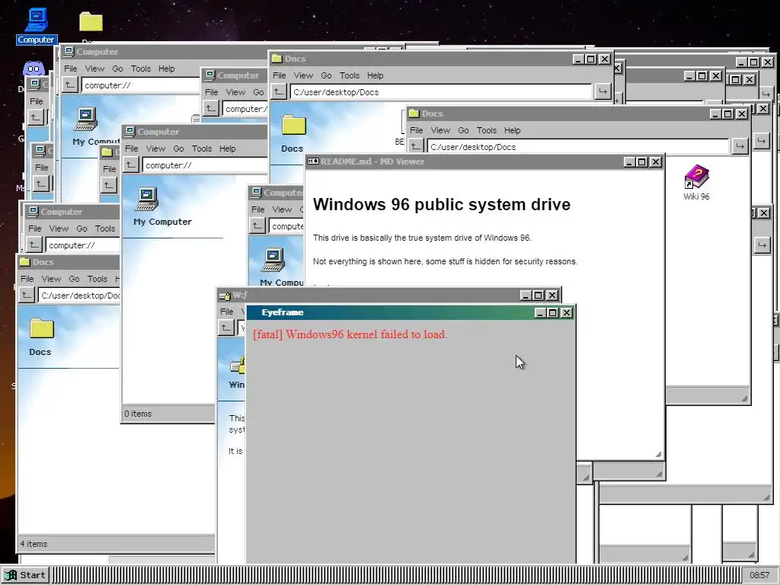Click the "Windows 96 public system drive" heading
Screen dimensions: 780x585
click(442, 204)
